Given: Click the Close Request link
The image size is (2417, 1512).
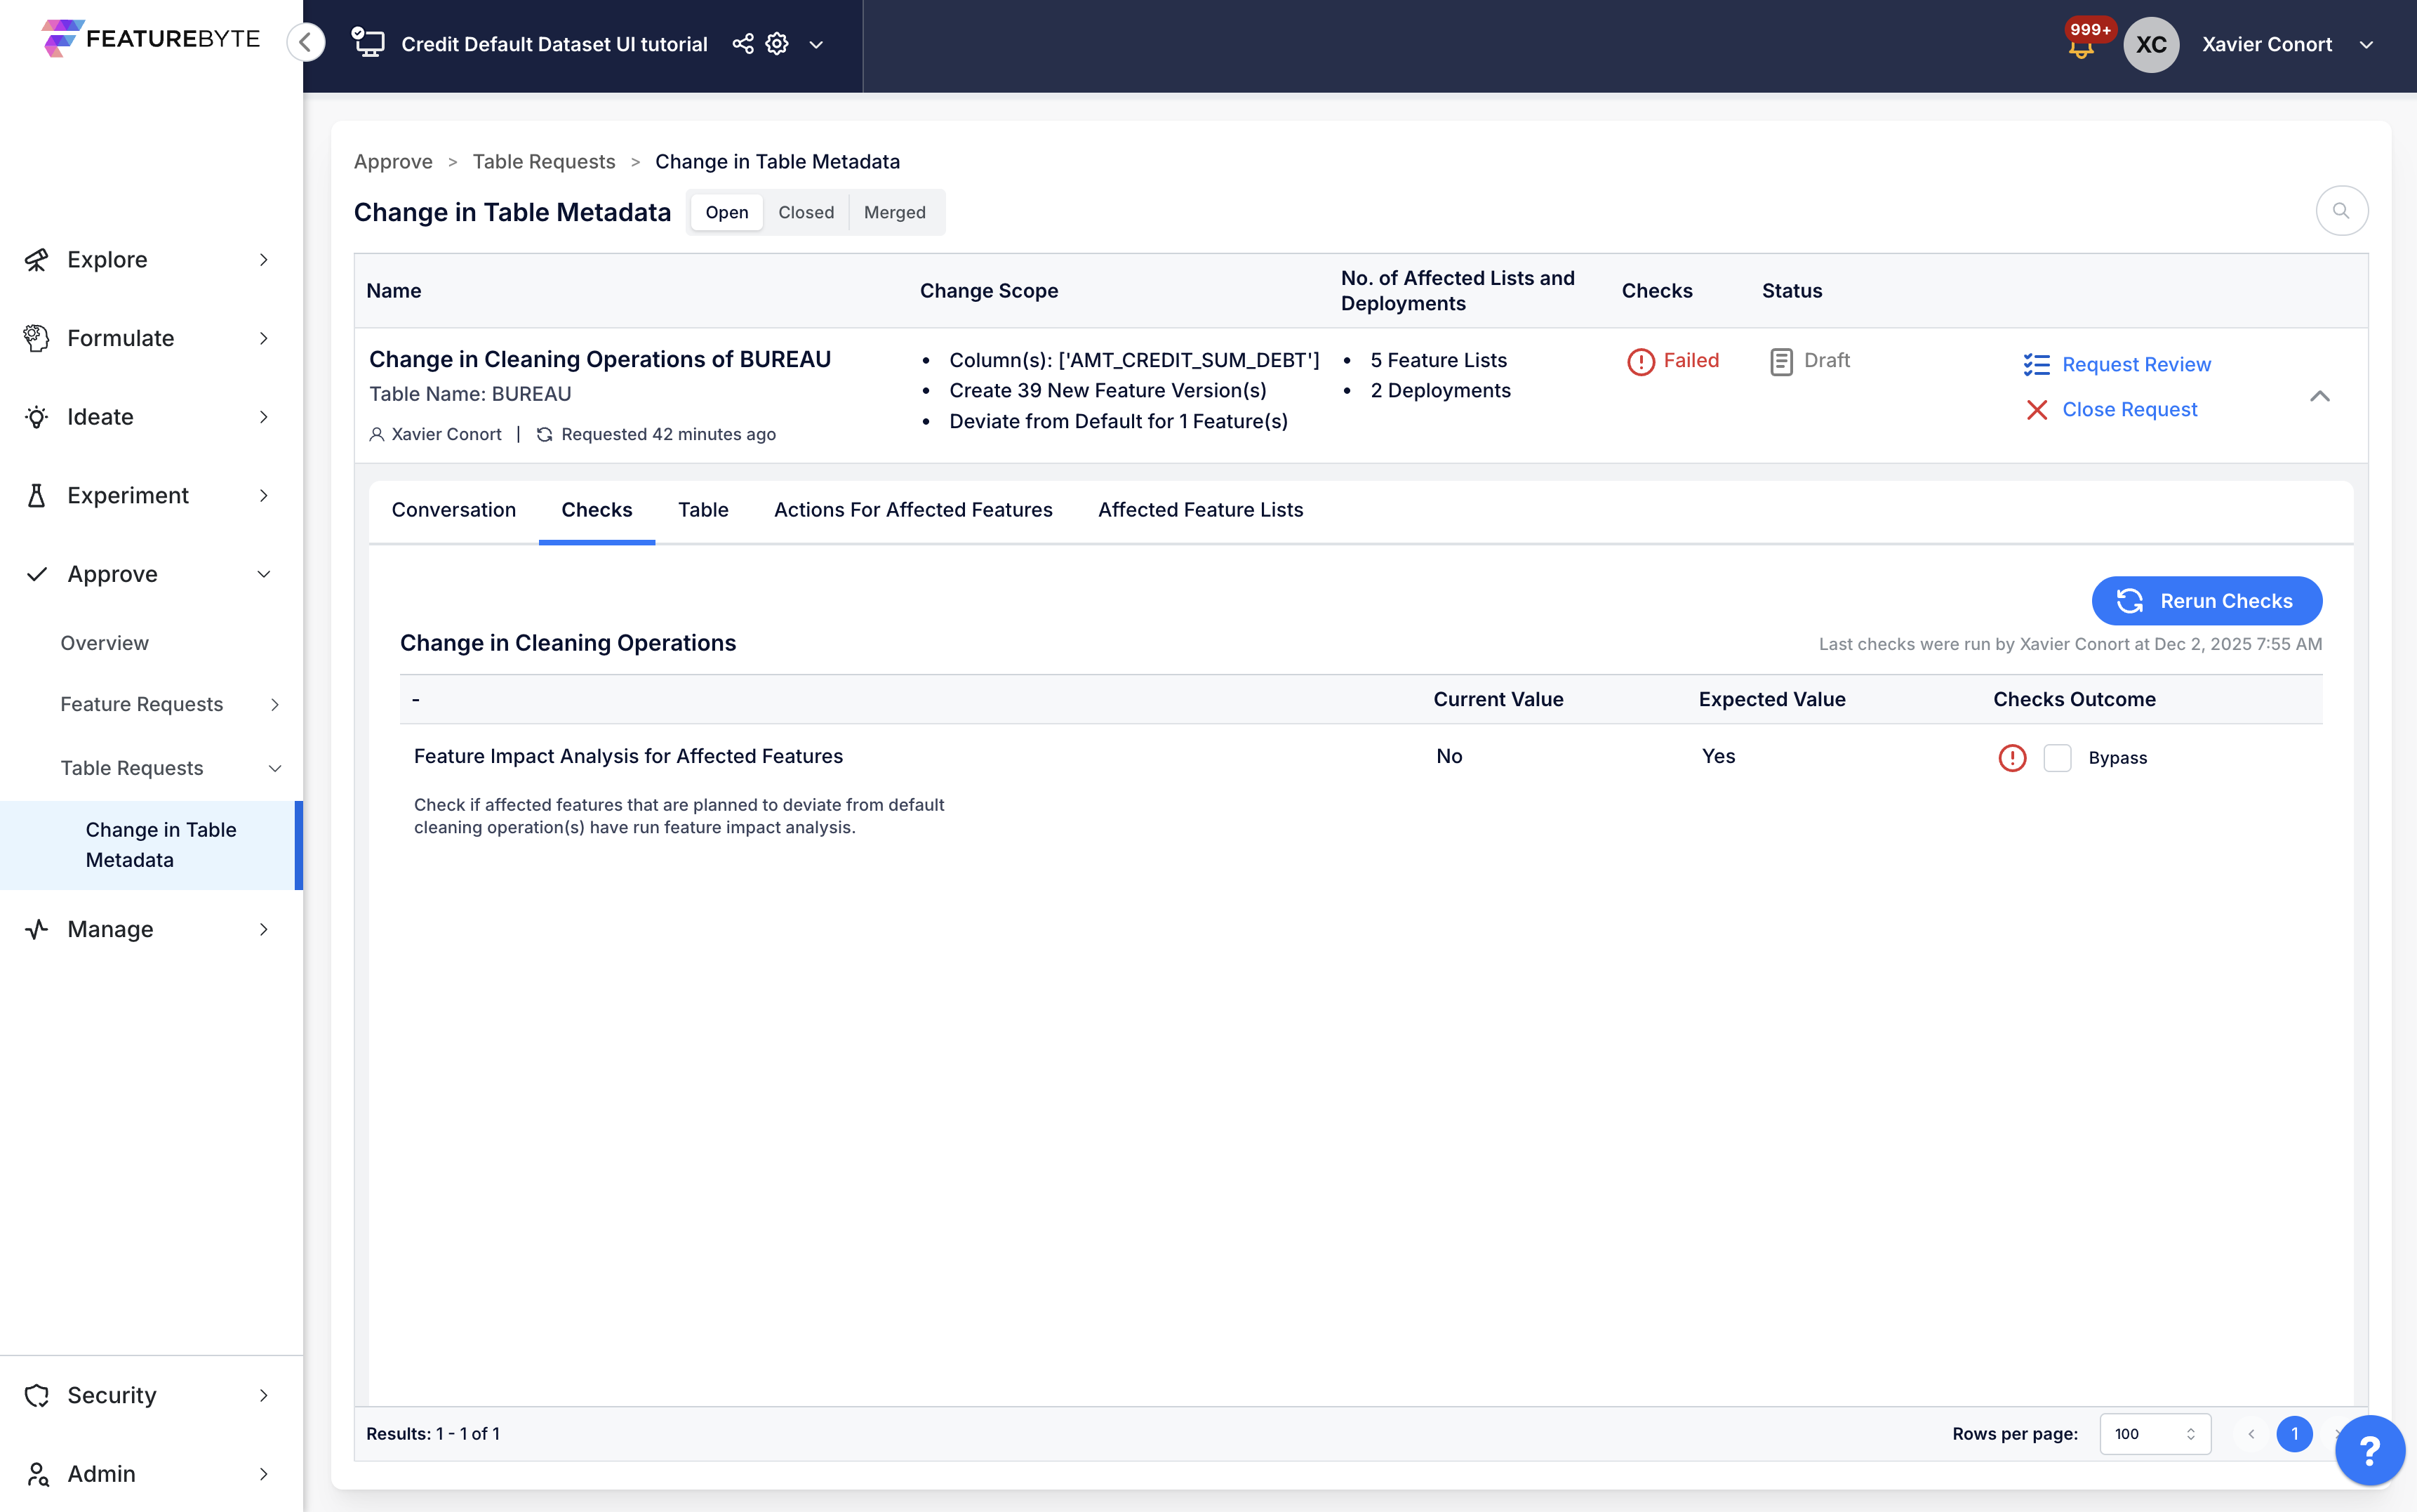Looking at the screenshot, I should pos(2129,410).
